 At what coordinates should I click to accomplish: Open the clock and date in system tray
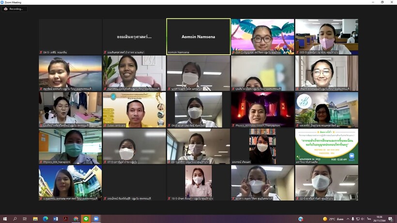coord(379,219)
